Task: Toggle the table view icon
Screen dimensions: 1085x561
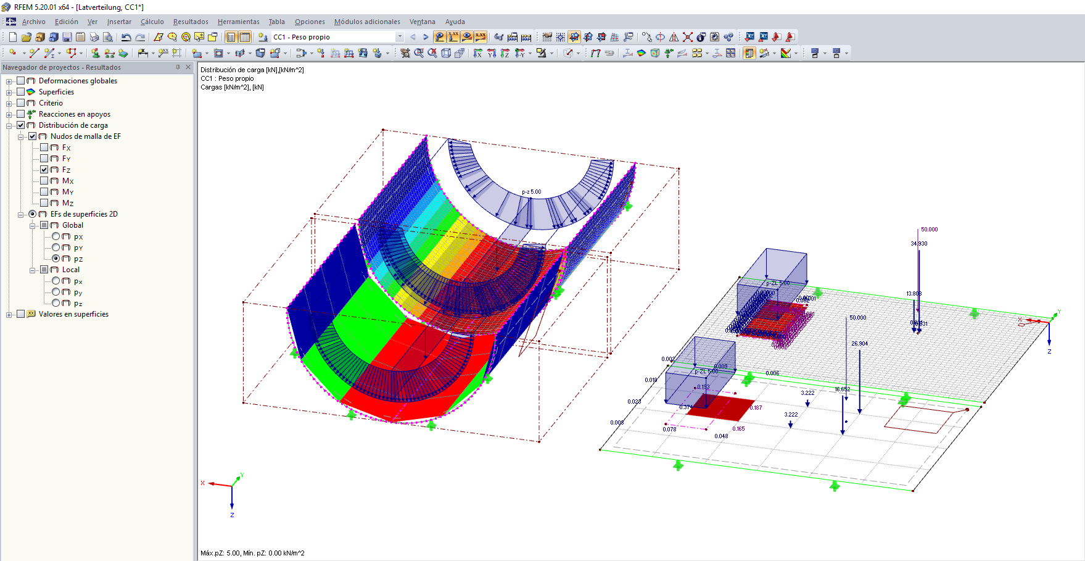Action: click(x=245, y=37)
